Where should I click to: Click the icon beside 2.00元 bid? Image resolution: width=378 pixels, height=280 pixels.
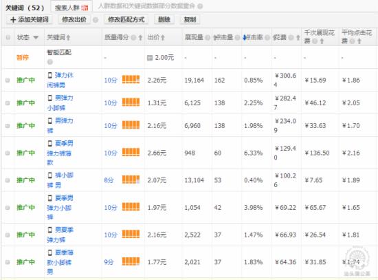(x=150, y=58)
